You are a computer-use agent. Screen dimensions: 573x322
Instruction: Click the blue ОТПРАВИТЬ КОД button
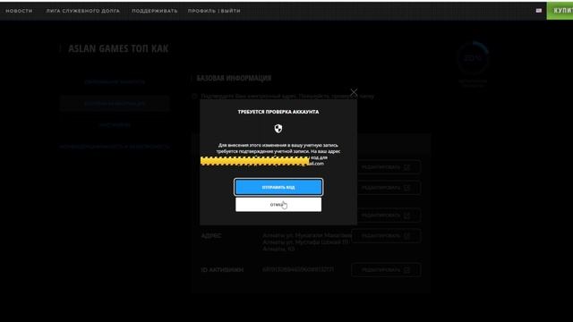278,187
